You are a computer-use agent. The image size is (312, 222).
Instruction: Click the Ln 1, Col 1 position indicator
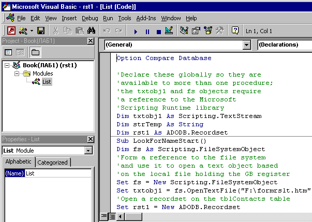[259, 31]
